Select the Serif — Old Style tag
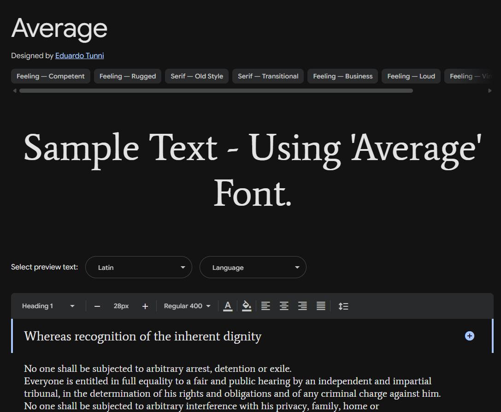The image size is (501, 412). pyautogui.click(x=197, y=76)
